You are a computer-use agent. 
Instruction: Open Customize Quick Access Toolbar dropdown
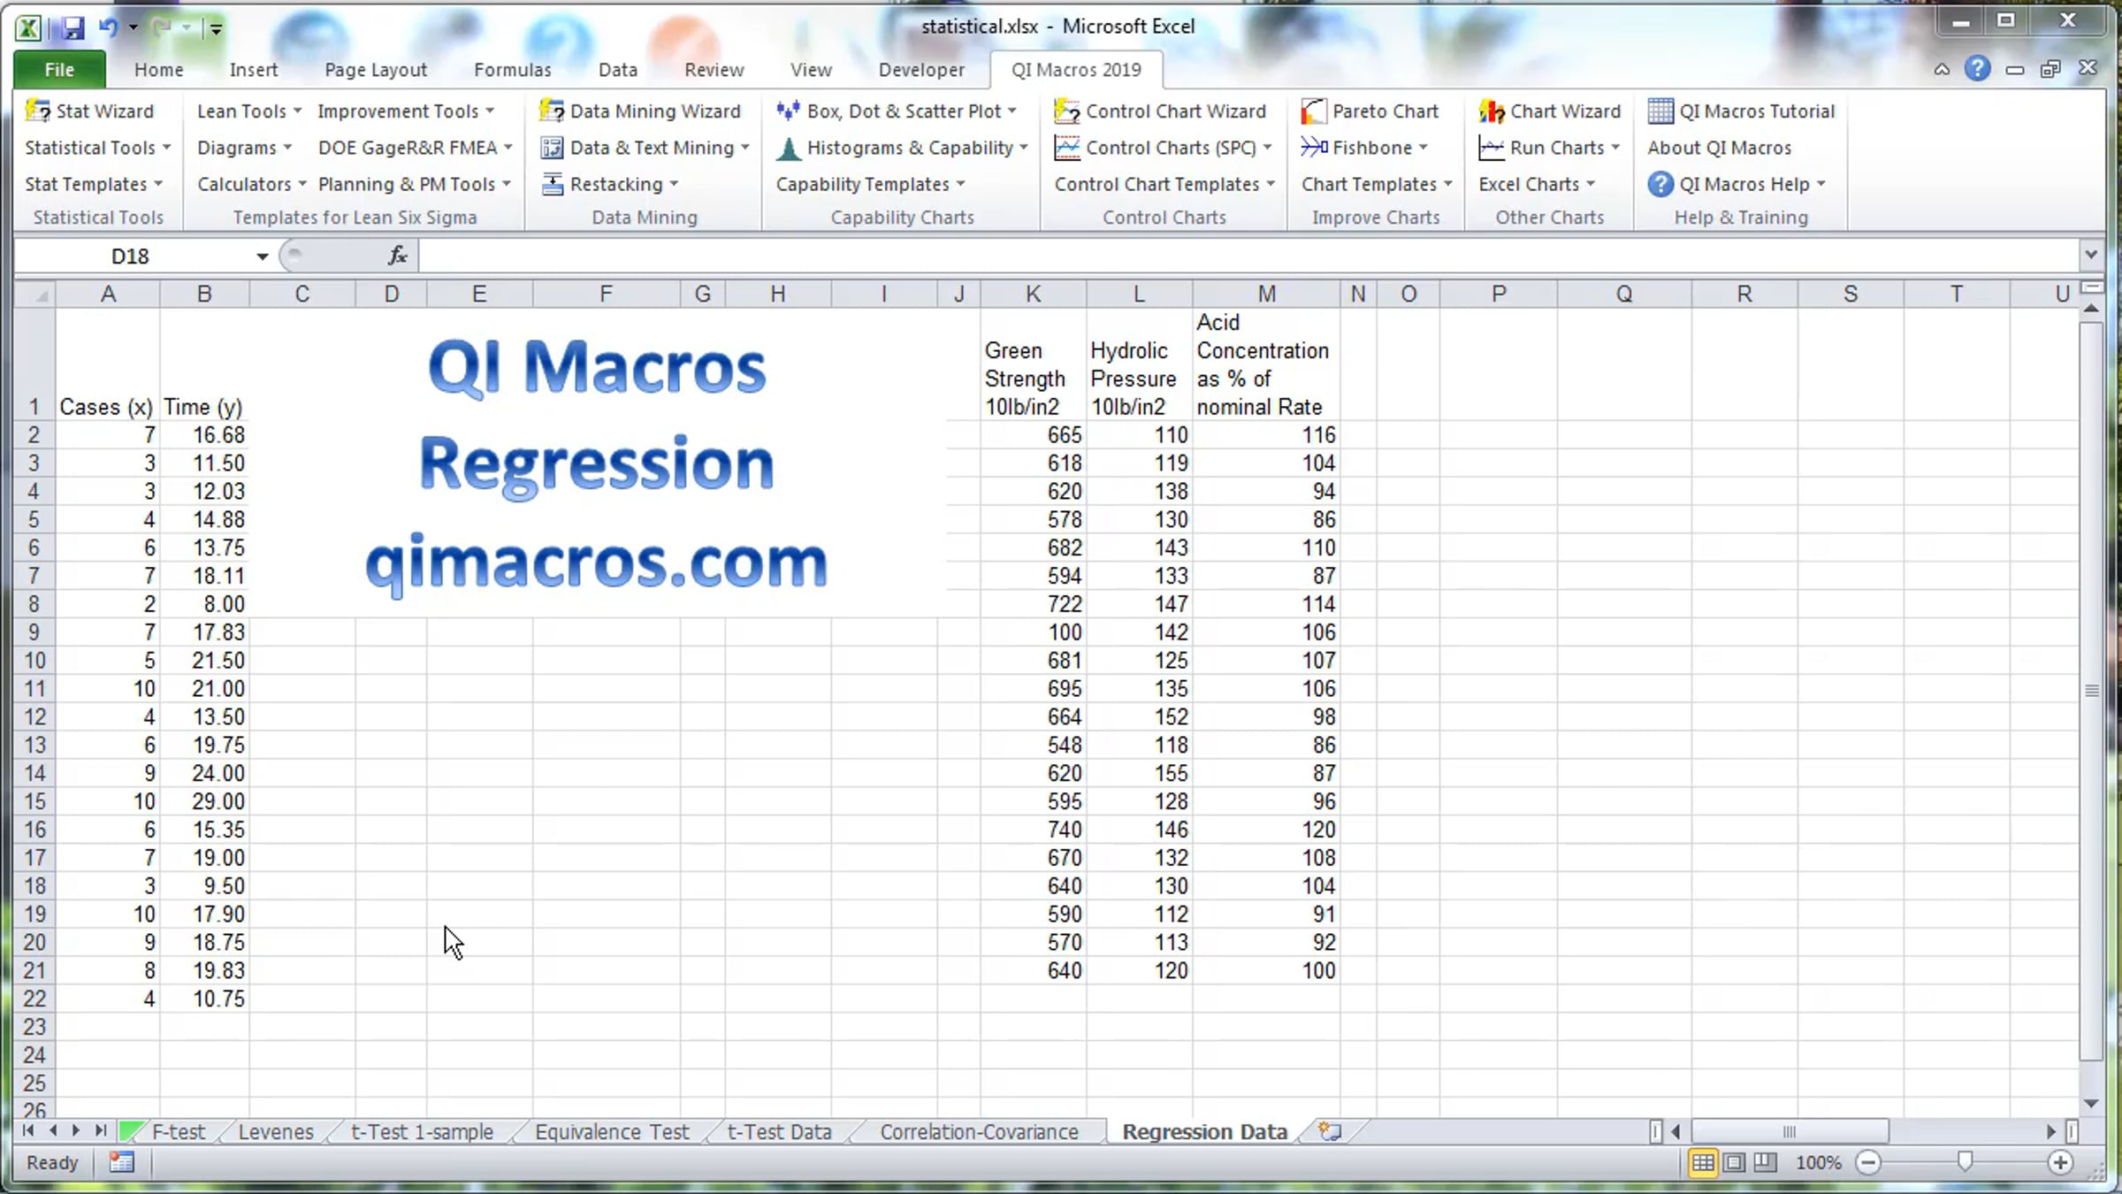(x=215, y=28)
